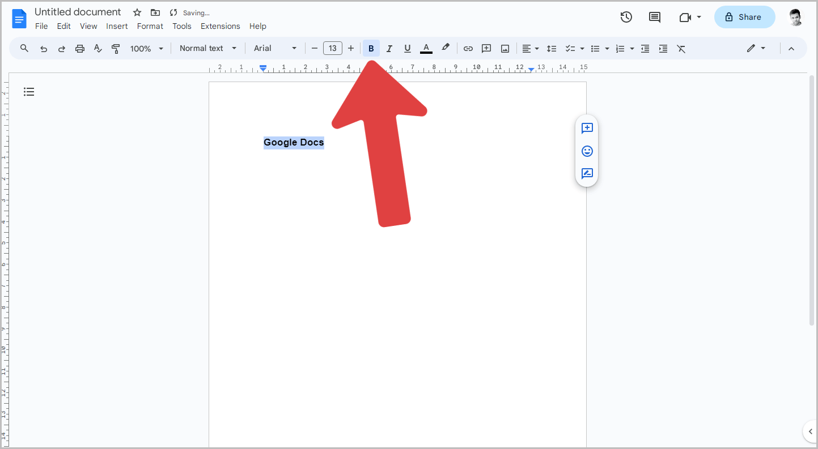The image size is (818, 449).
Task: Click the font size field showing 13
Action: click(x=333, y=49)
